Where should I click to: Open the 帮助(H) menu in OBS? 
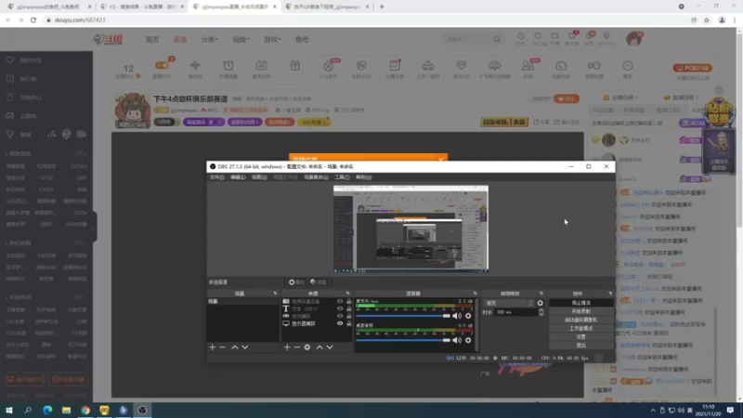click(364, 177)
